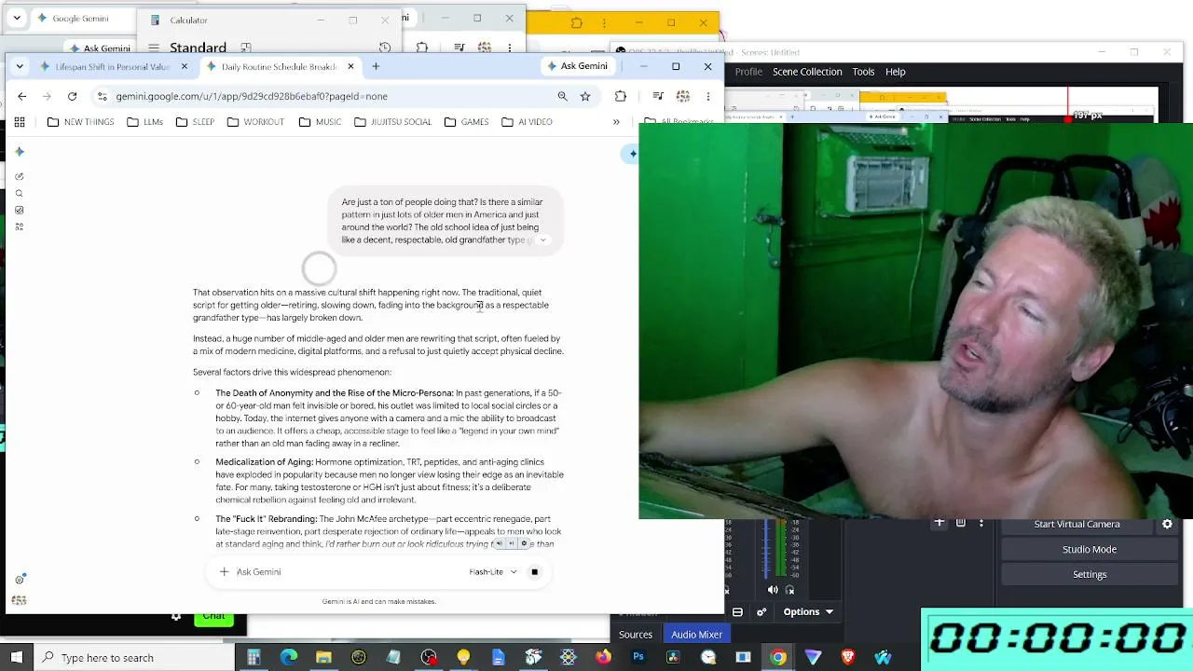Open the JIUJITSU SOCIAL bookmark folder
Viewport: 1193px width, 671px height.
[392, 122]
